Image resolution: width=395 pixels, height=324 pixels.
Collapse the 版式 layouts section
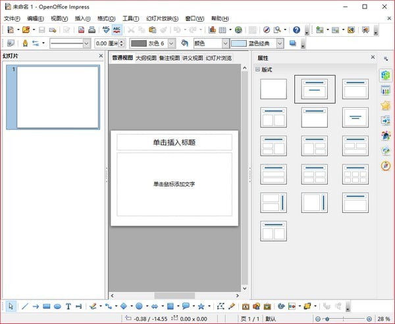click(x=257, y=70)
